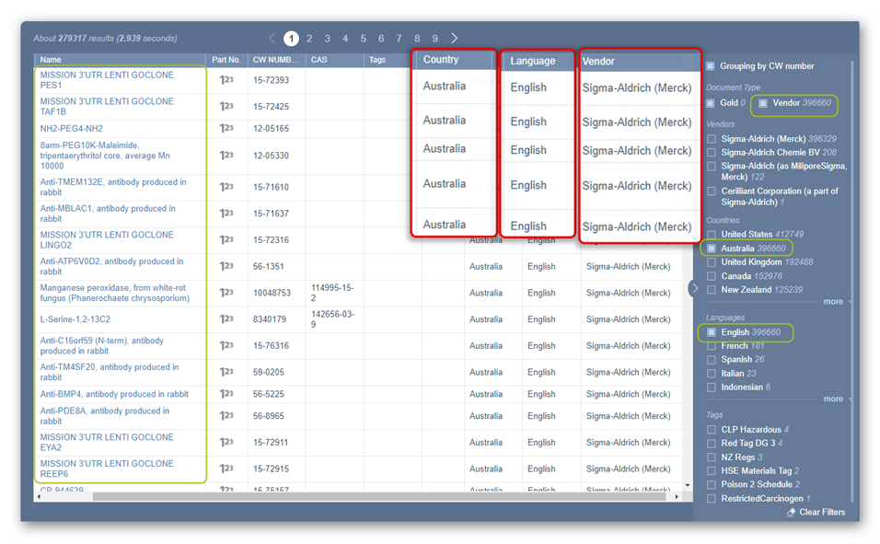Click part number icon for L-Serine-1,2-13C2 row

[x=226, y=319]
